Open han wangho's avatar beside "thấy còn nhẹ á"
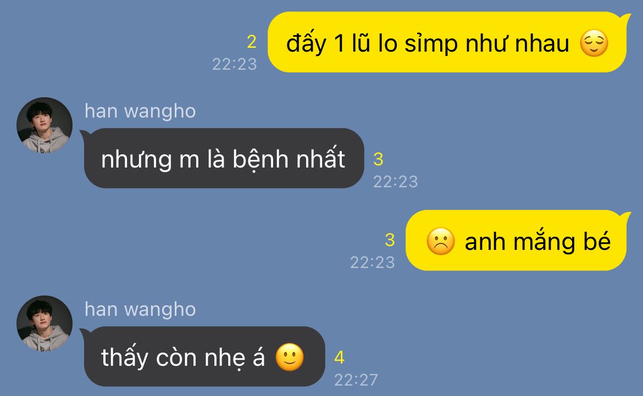This screenshot has height=396, width=643. (x=45, y=324)
